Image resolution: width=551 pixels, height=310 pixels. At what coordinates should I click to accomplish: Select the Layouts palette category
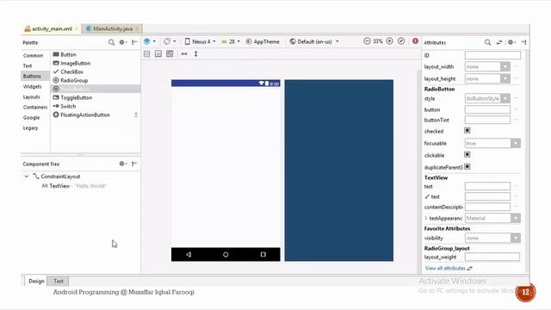(x=32, y=96)
